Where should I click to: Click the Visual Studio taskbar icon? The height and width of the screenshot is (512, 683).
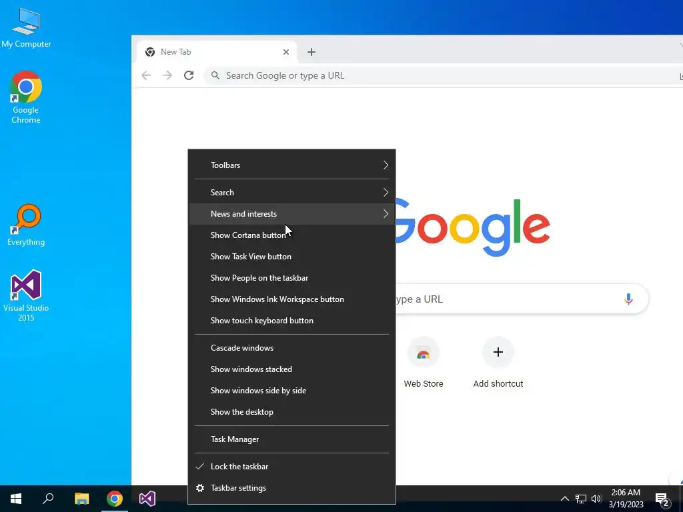(x=147, y=499)
